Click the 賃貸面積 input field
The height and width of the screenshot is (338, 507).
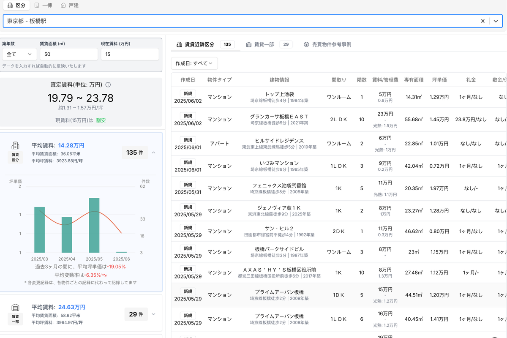pos(69,54)
